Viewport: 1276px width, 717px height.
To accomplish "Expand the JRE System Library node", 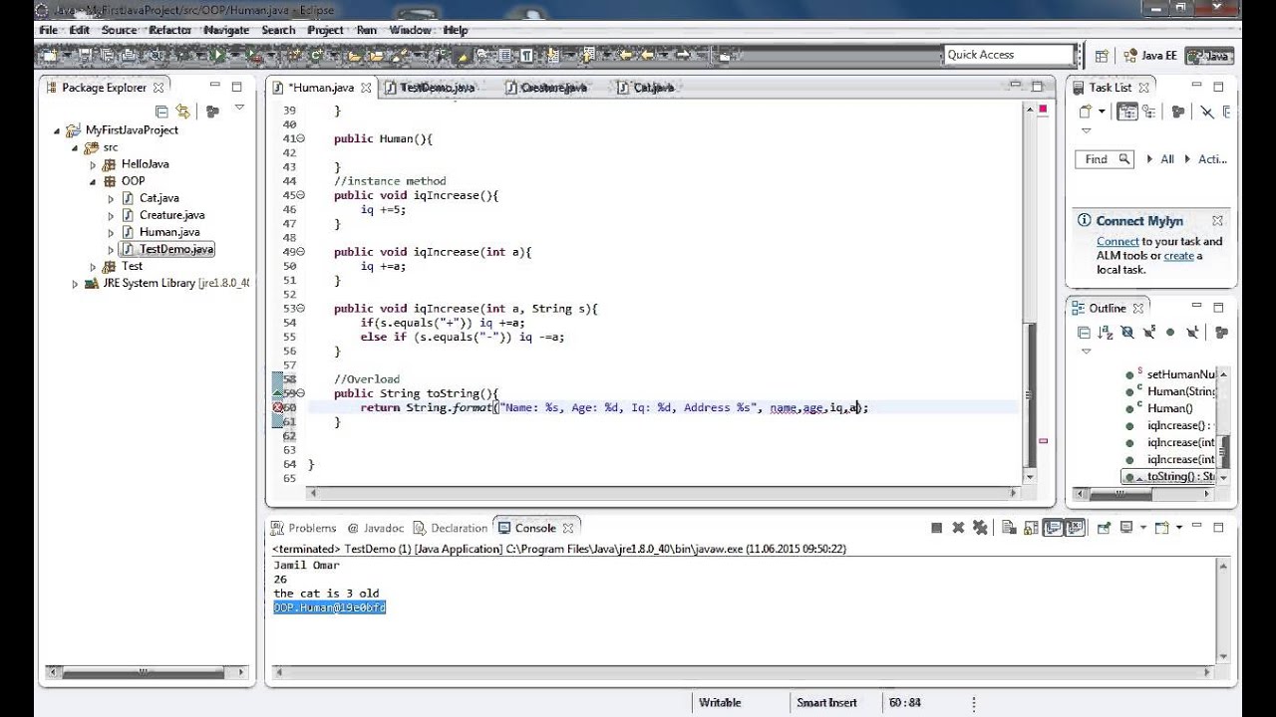I will pos(76,283).
